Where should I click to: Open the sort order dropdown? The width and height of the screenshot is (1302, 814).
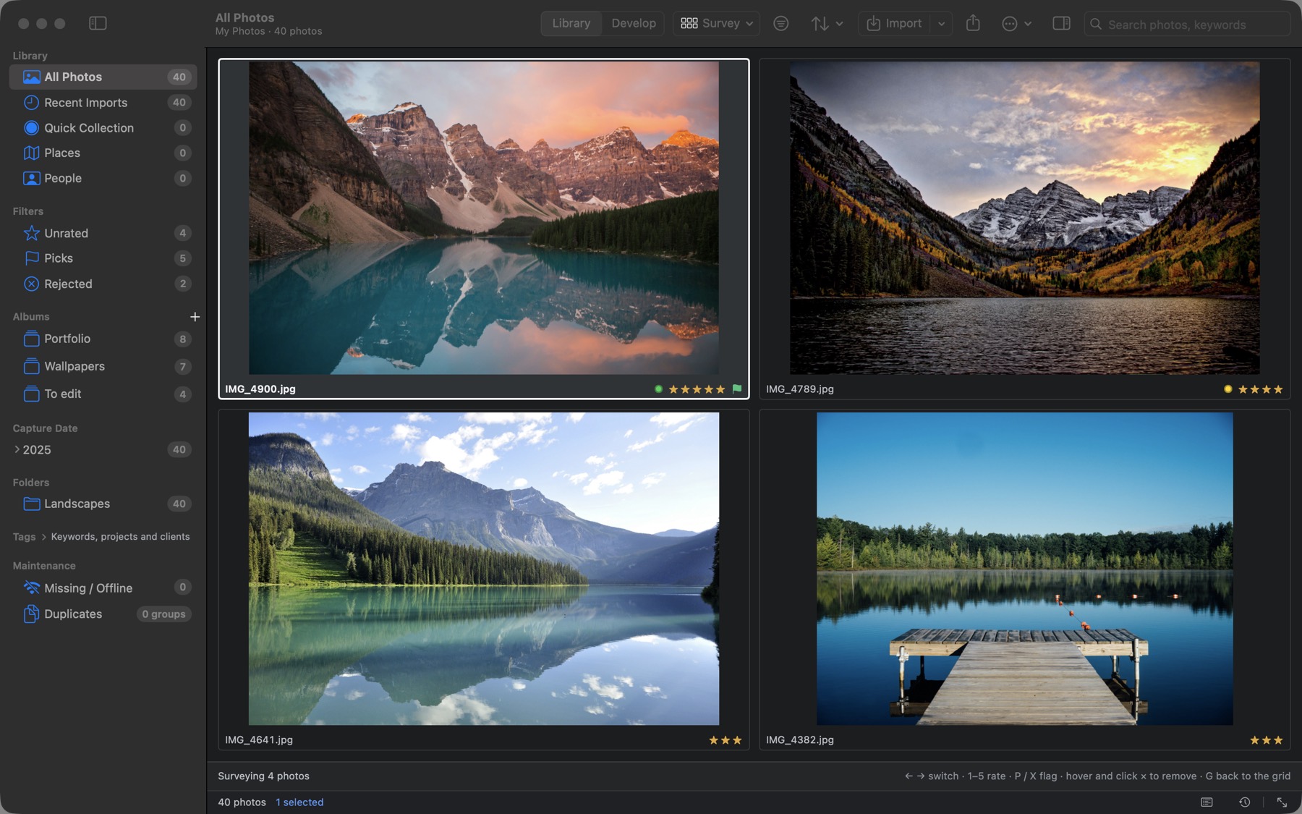click(x=827, y=23)
